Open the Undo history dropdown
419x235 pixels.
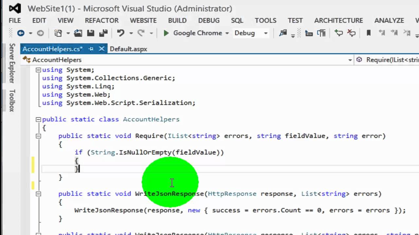[x=131, y=33]
